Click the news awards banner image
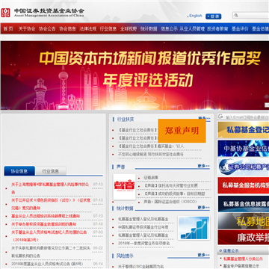Image resolution: width=269 pixels, height=269 pixels. [x=134, y=75]
